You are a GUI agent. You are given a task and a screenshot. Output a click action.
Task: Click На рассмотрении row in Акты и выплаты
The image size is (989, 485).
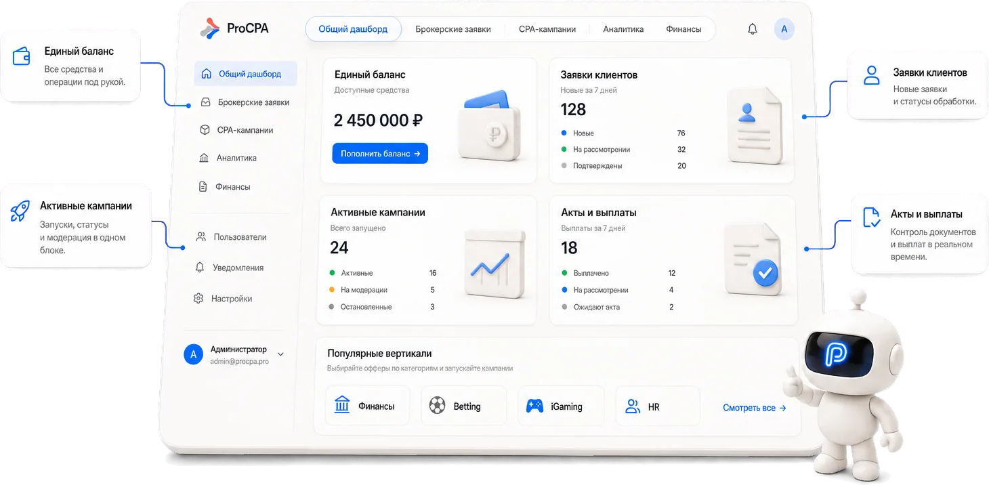tap(618, 290)
